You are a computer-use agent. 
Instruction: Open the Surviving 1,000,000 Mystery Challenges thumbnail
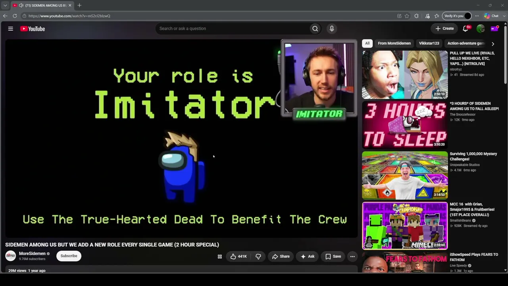(405, 175)
